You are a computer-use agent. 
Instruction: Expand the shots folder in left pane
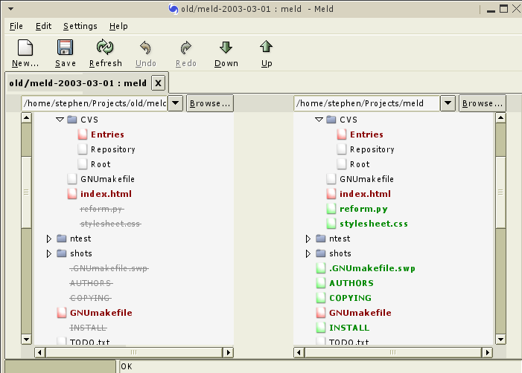point(49,253)
